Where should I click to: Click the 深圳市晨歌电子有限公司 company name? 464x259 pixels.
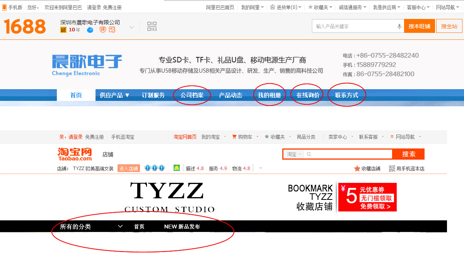click(x=90, y=22)
